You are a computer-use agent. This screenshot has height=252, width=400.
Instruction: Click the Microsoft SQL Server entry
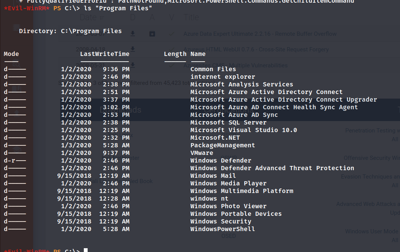coord(228,123)
